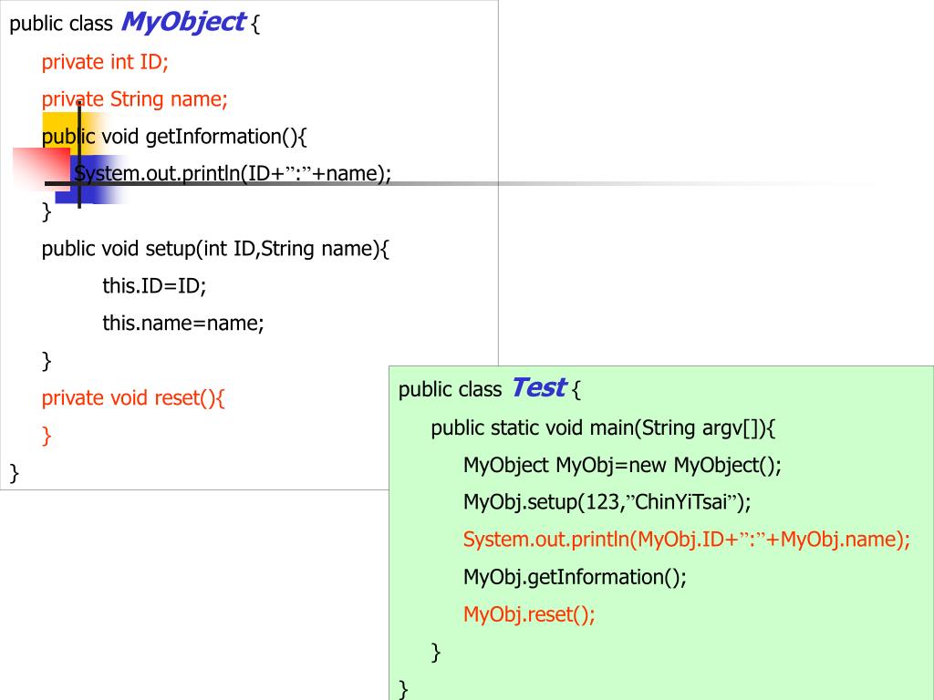The image size is (934, 700).
Task: Click the red 'private void reset(){' line
Action: [133, 397]
